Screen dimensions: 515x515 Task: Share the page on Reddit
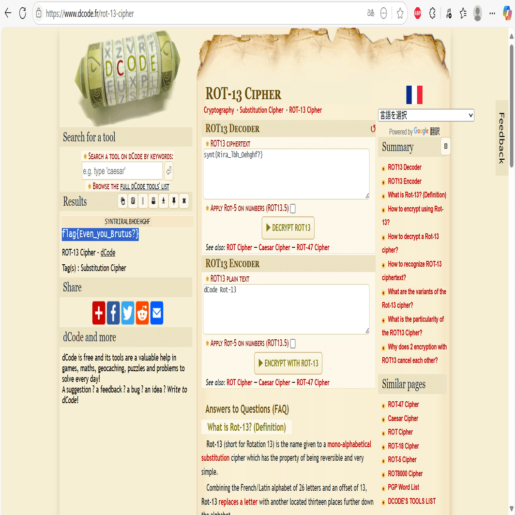142,313
